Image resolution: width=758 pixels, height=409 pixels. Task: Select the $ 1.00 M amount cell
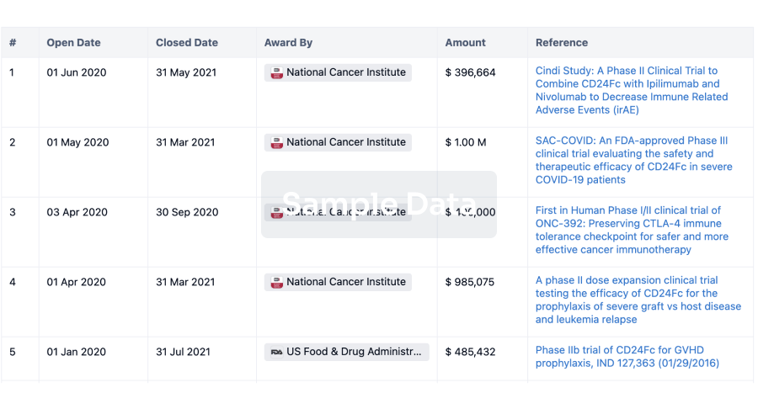[x=466, y=143]
